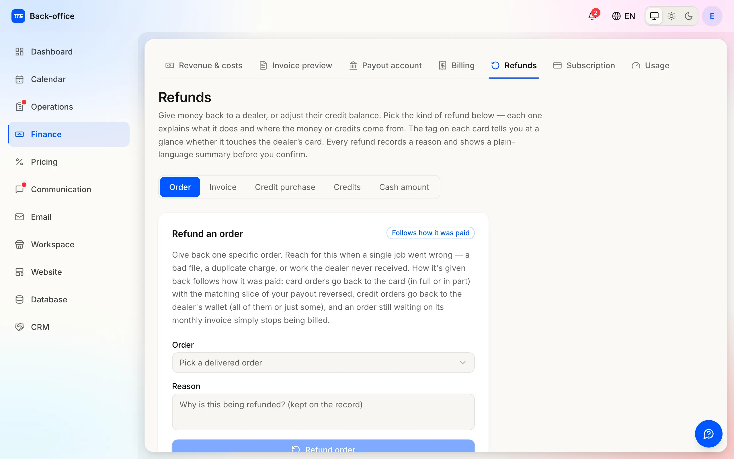Click the Billing receipt icon
The width and height of the screenshot is (734, 459).
click(x=442, y=66)
